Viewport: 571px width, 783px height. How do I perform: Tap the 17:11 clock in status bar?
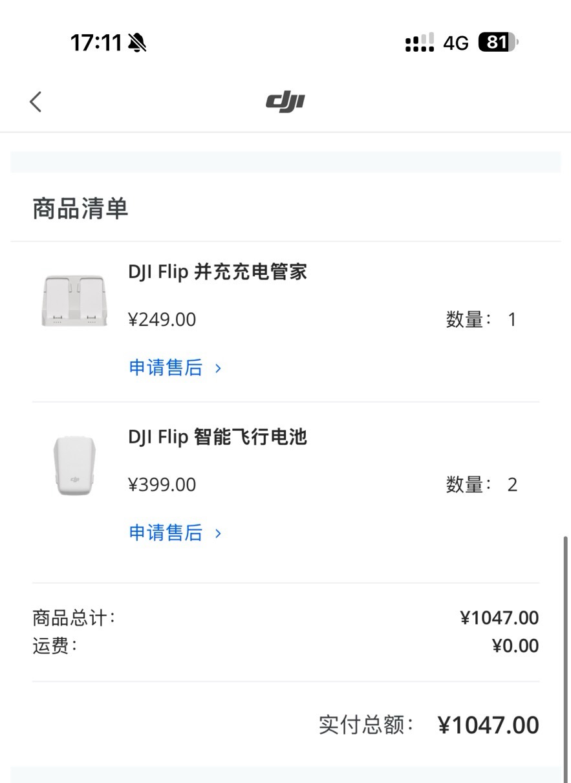pyautogui.click(x=96, y=43)
